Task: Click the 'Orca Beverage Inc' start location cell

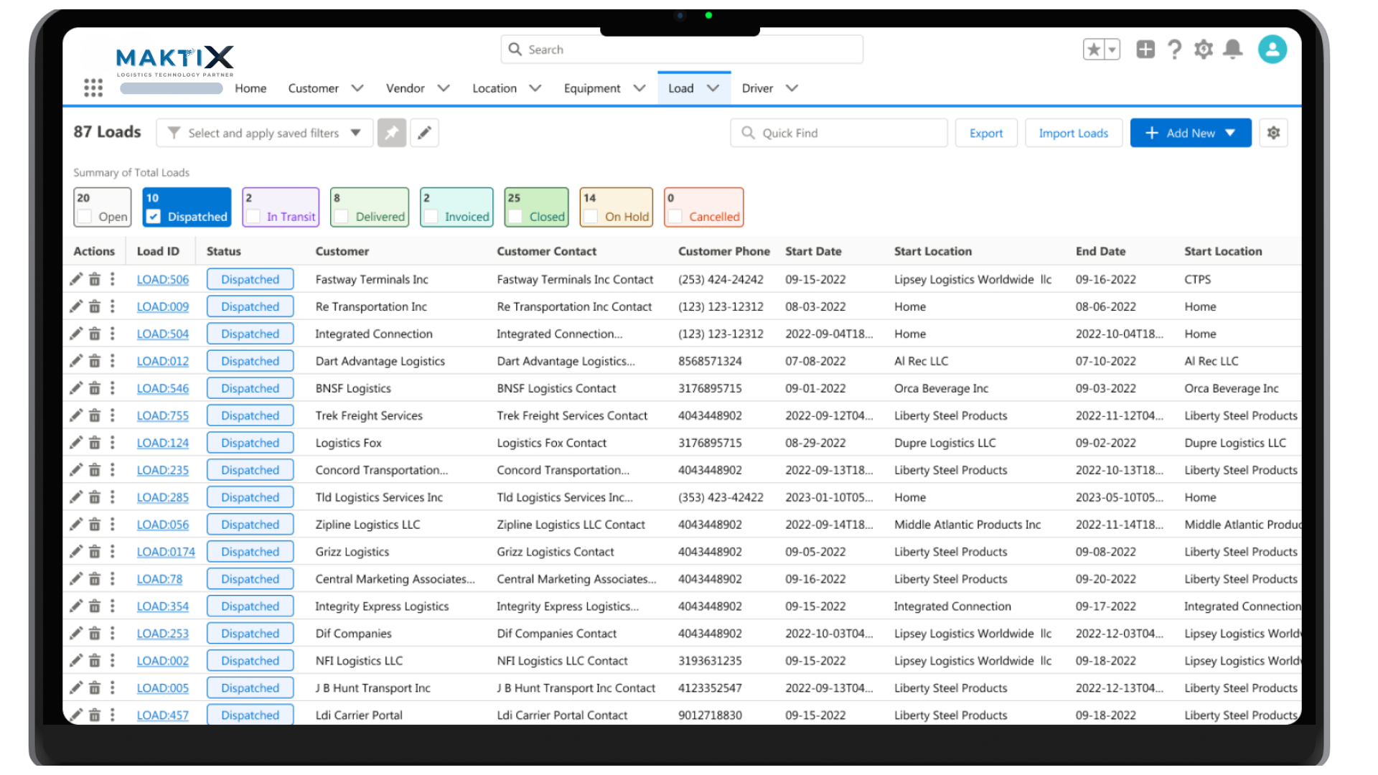Action: click(941, 388)
